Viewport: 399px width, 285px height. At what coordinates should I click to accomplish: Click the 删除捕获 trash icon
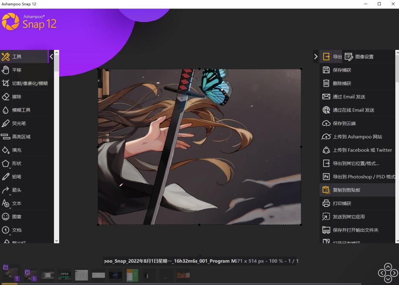pos(326,83)
